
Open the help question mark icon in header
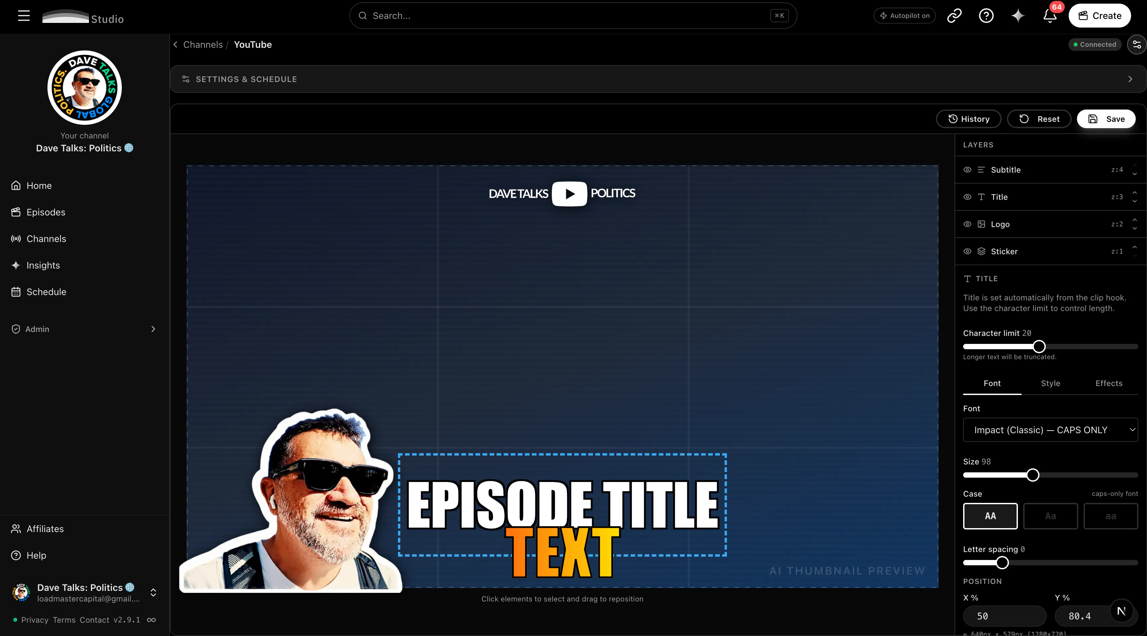click(x=986, y=16)
